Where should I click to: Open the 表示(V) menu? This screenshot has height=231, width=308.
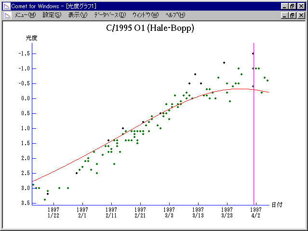[78, 15]
